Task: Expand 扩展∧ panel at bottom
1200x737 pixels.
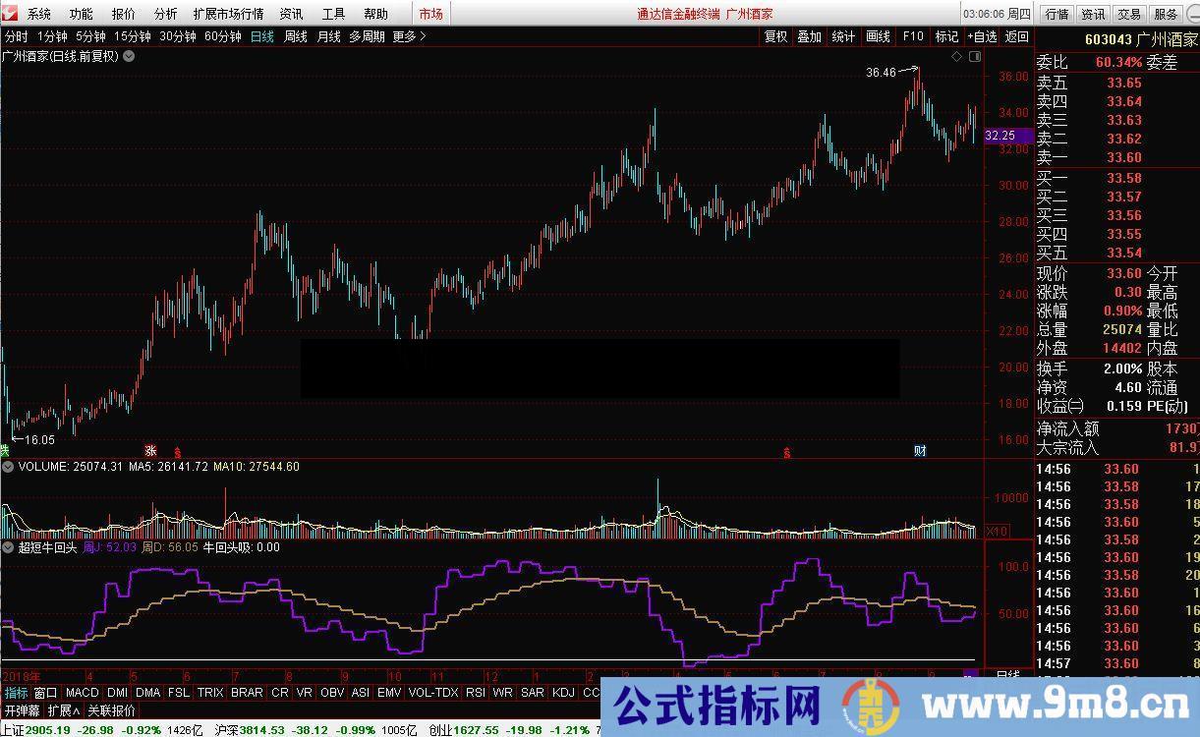Action: tap(64, 710)
